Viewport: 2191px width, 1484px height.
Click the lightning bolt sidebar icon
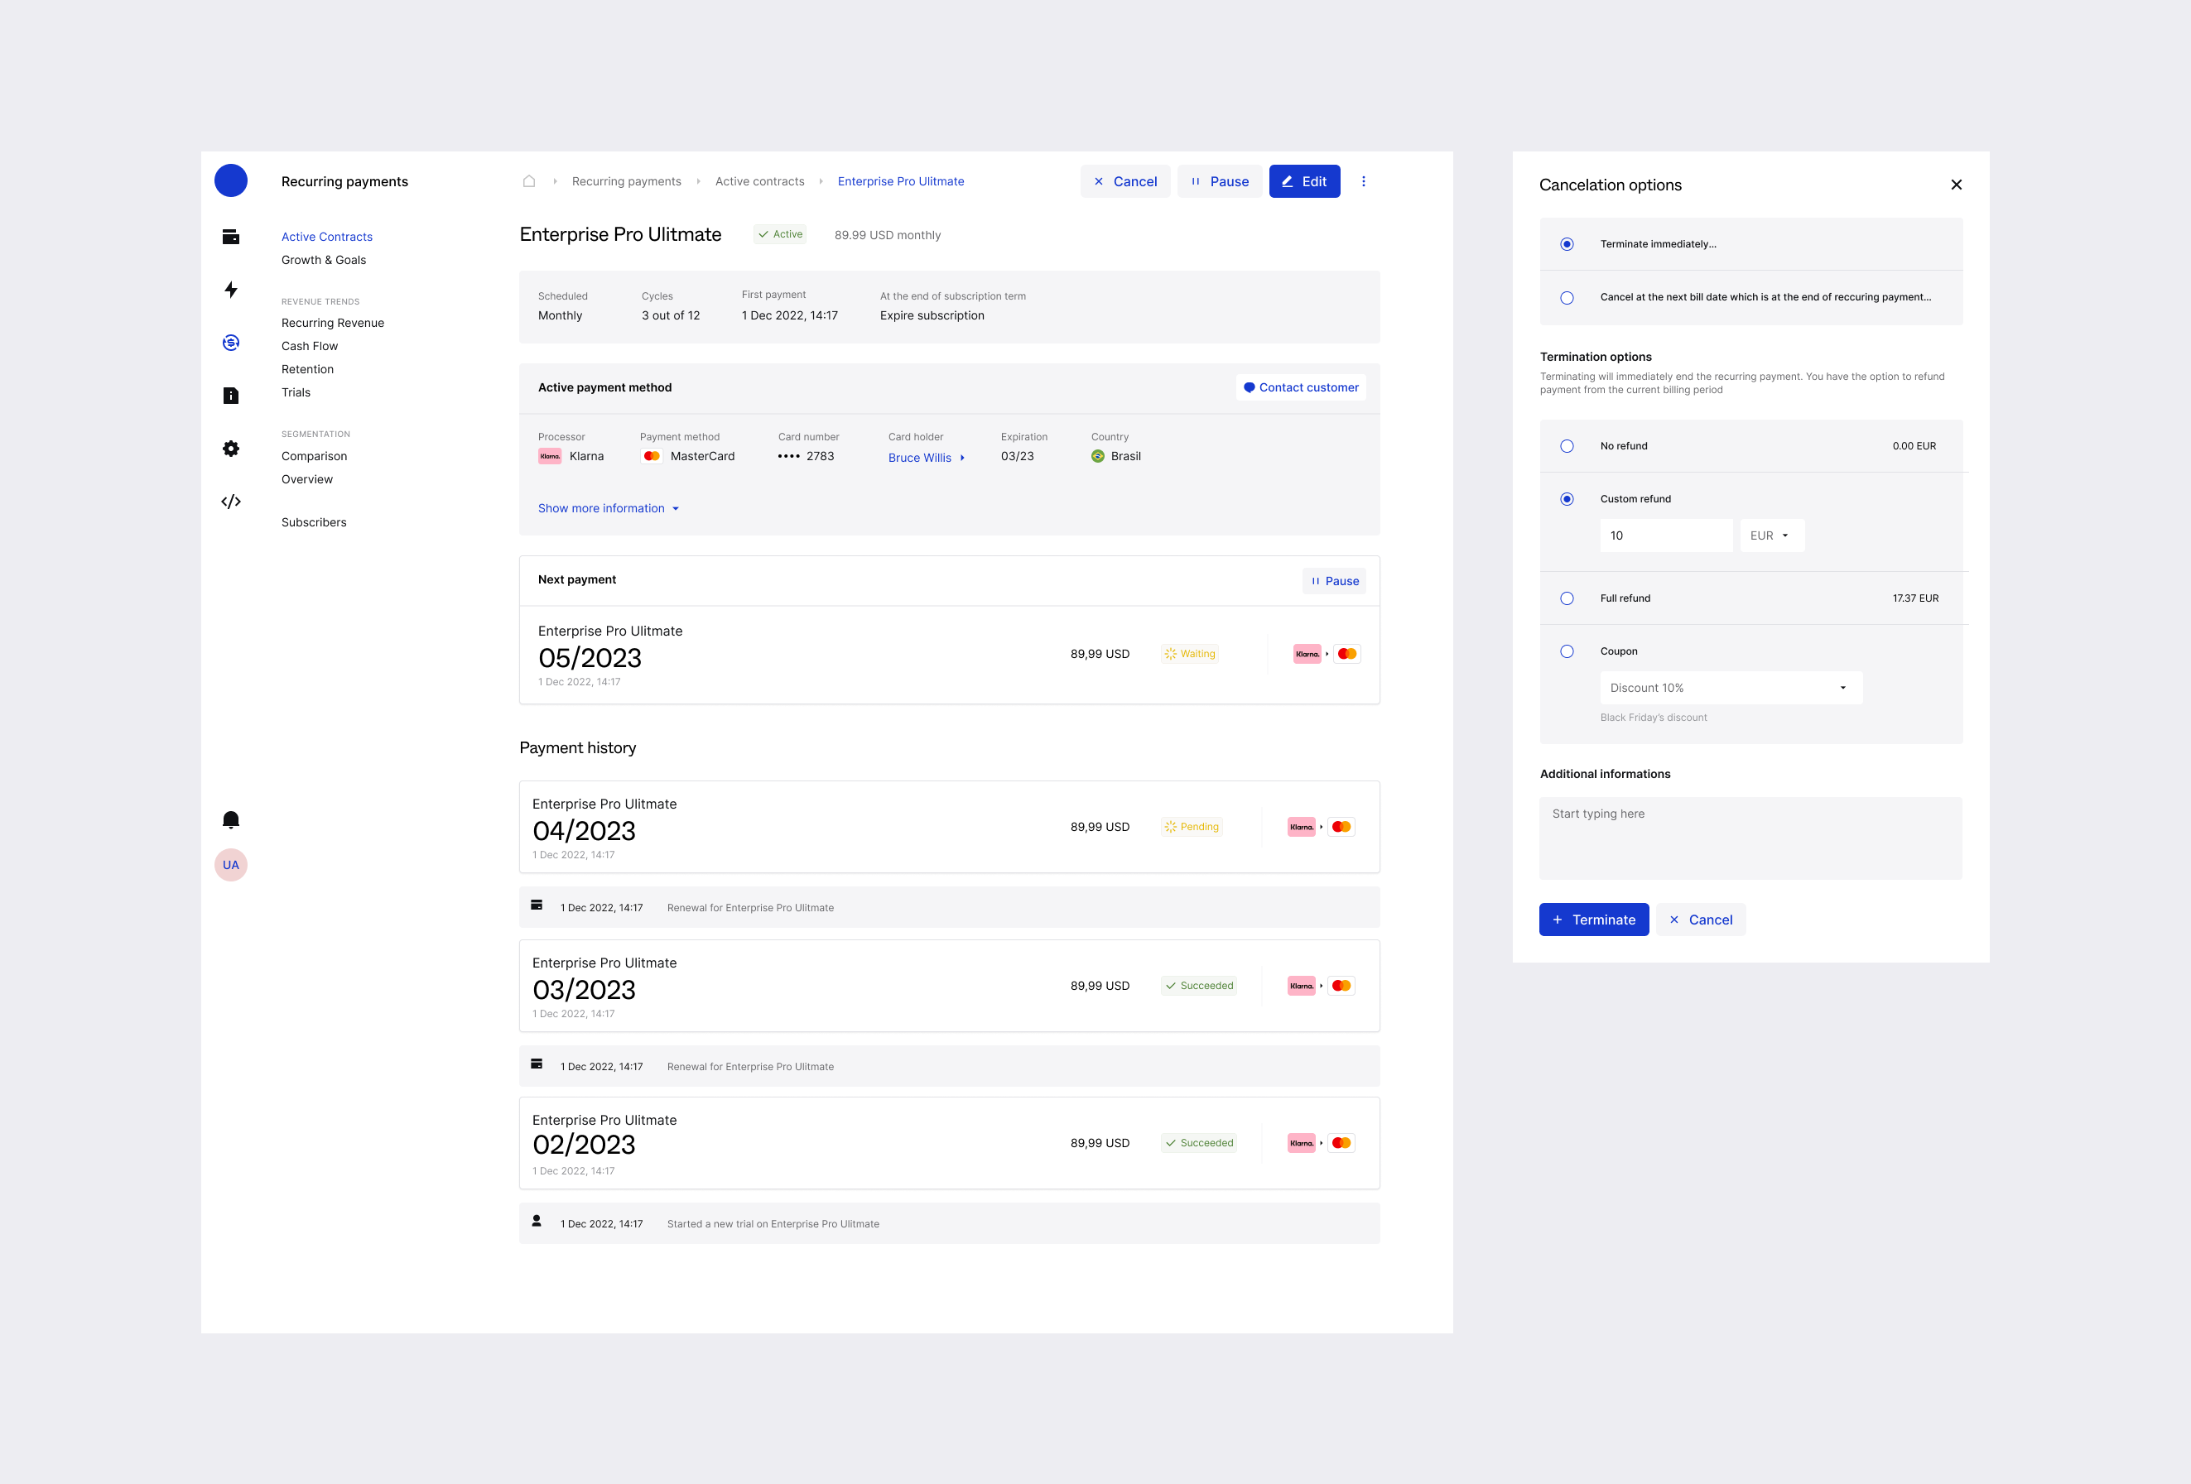tap(230, 289)
